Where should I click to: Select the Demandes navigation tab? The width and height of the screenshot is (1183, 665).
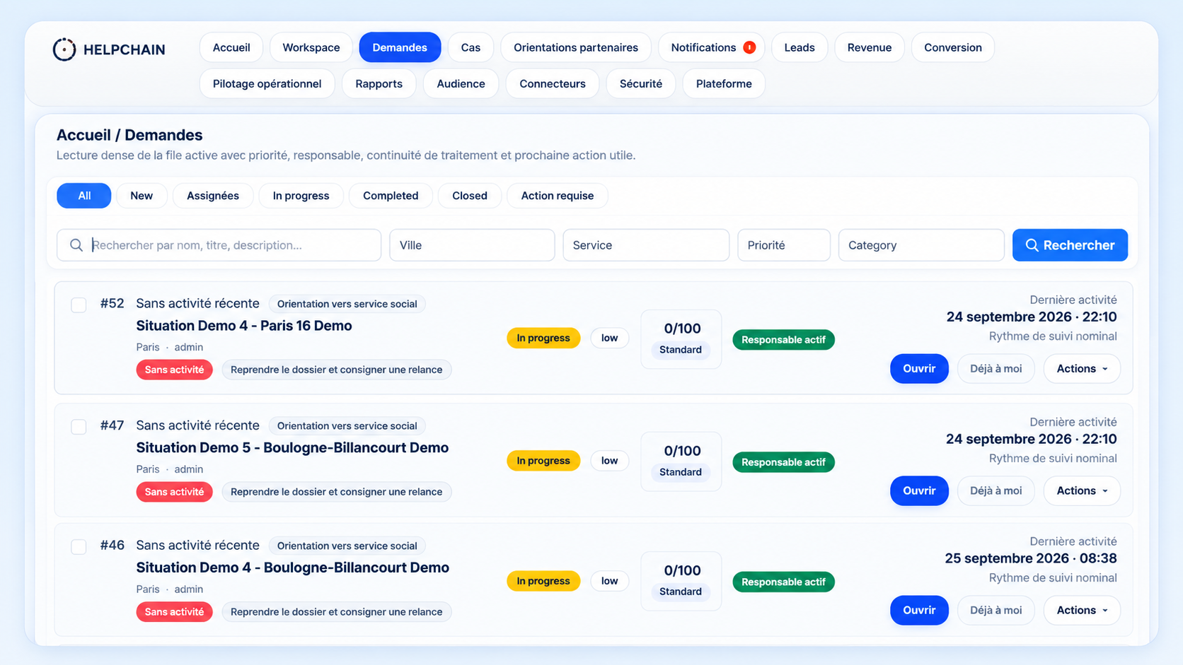(400, 47)
